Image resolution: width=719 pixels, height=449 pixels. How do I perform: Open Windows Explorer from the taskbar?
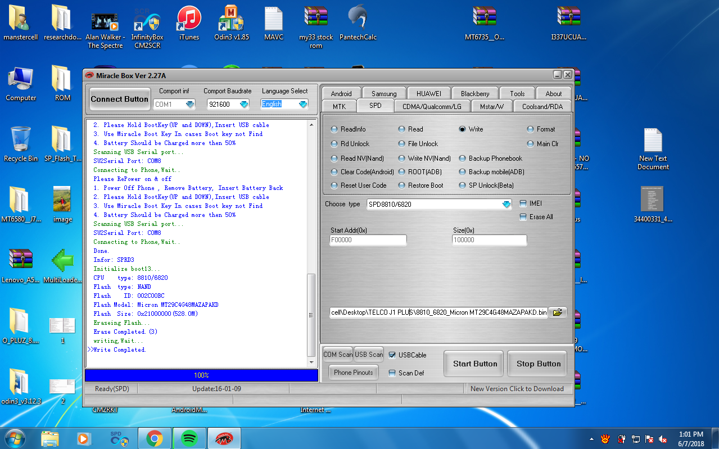pos(50,438)
